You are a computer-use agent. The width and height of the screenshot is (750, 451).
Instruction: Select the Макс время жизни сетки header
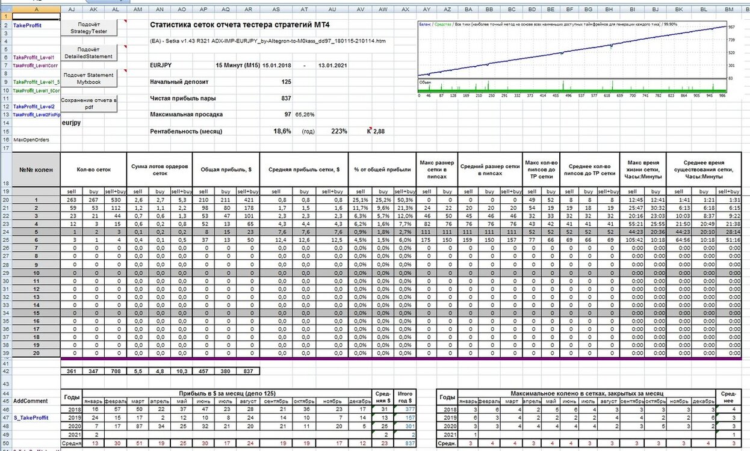click(x=643, y=170)
